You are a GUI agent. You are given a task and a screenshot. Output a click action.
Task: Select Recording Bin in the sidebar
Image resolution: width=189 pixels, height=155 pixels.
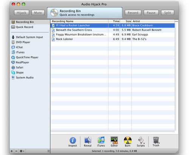pos(30,22)
